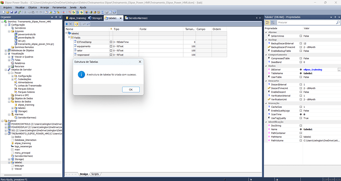
Task: Click the link box beside EnableBackupTable value
Action: pos(301,51)
